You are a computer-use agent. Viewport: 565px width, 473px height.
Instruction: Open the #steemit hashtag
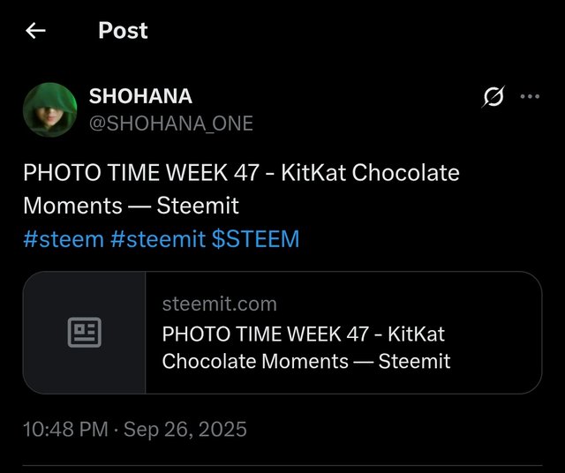[158, 239]
